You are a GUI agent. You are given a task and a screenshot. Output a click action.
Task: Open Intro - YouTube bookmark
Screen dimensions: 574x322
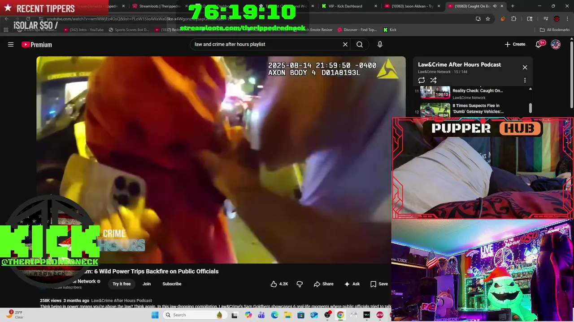click(83, 30)
